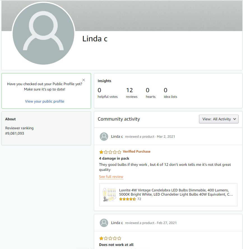Viewport: 243px width, 249px height.
Task: Click the Linda c name on Feb 27 review
Action: coord(117,223)
